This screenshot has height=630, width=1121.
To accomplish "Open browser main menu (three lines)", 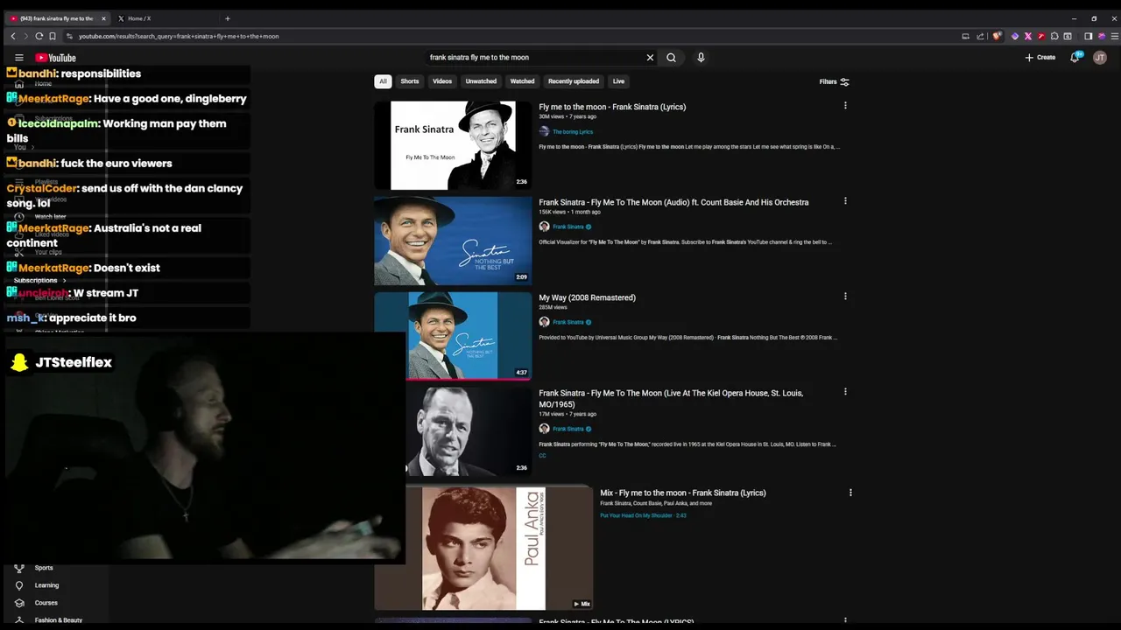I will click(1113, 36).
